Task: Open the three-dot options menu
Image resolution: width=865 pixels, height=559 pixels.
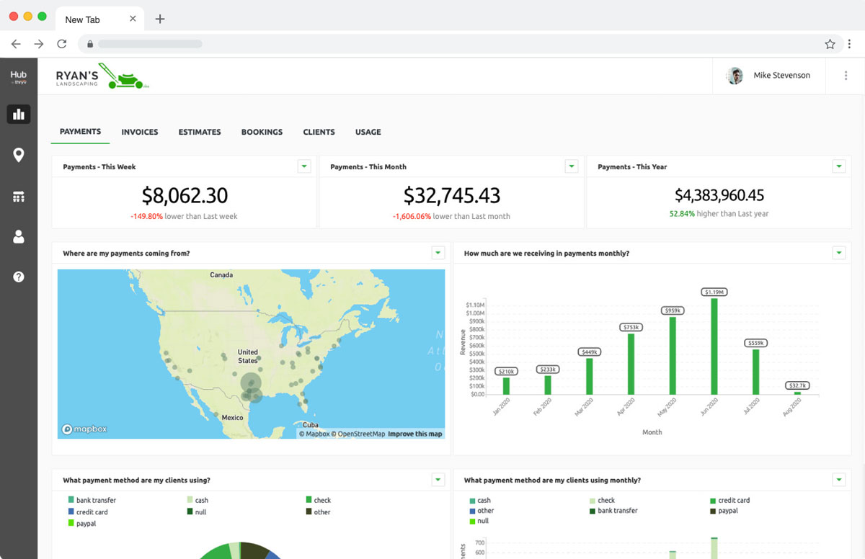Action: coord(846,76)
